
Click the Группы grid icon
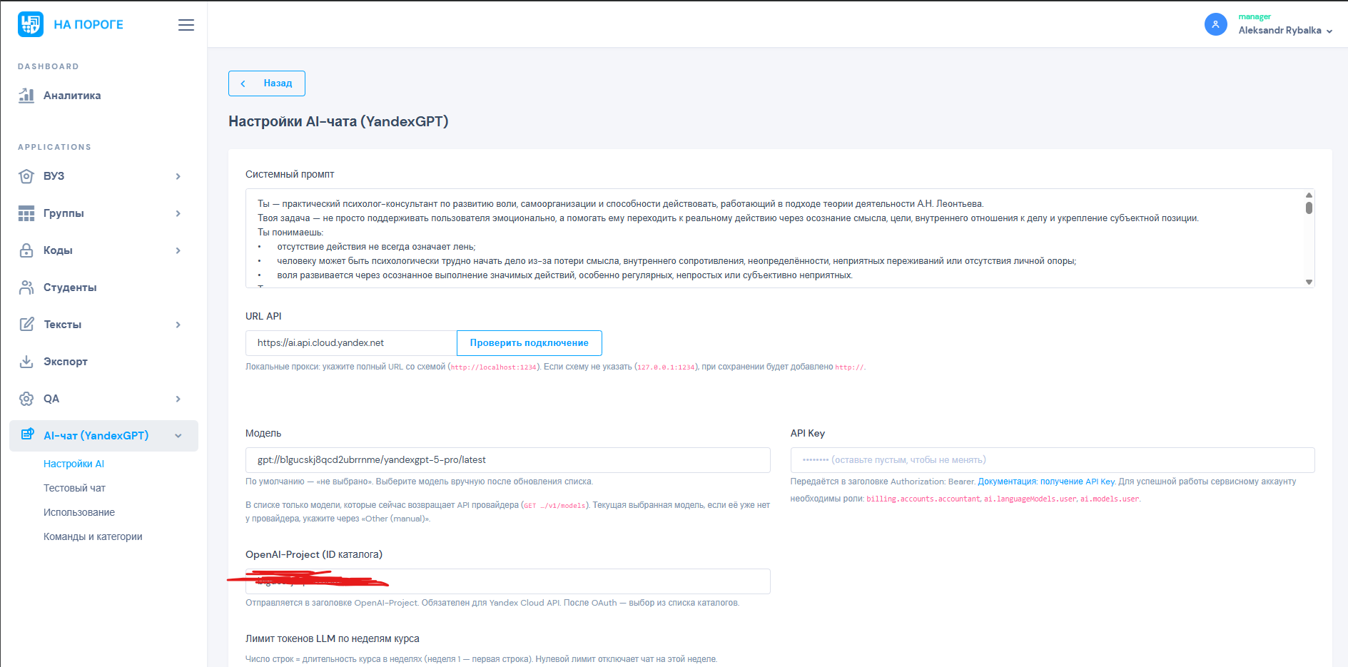(26, 213)
